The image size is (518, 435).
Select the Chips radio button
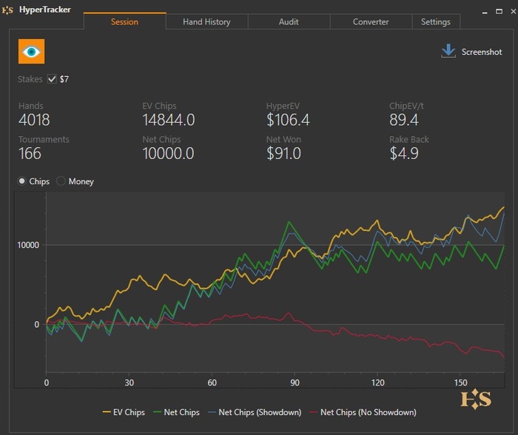[x=21, y=181]
